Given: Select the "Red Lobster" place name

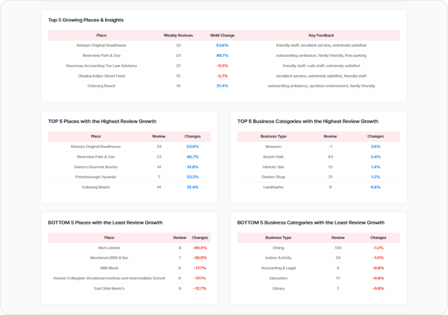Looking at the screenshot, I should pos(109,248).
